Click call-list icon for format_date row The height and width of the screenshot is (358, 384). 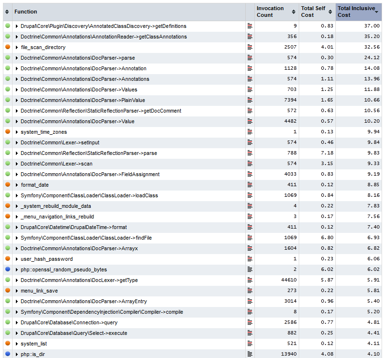point(250,185)
